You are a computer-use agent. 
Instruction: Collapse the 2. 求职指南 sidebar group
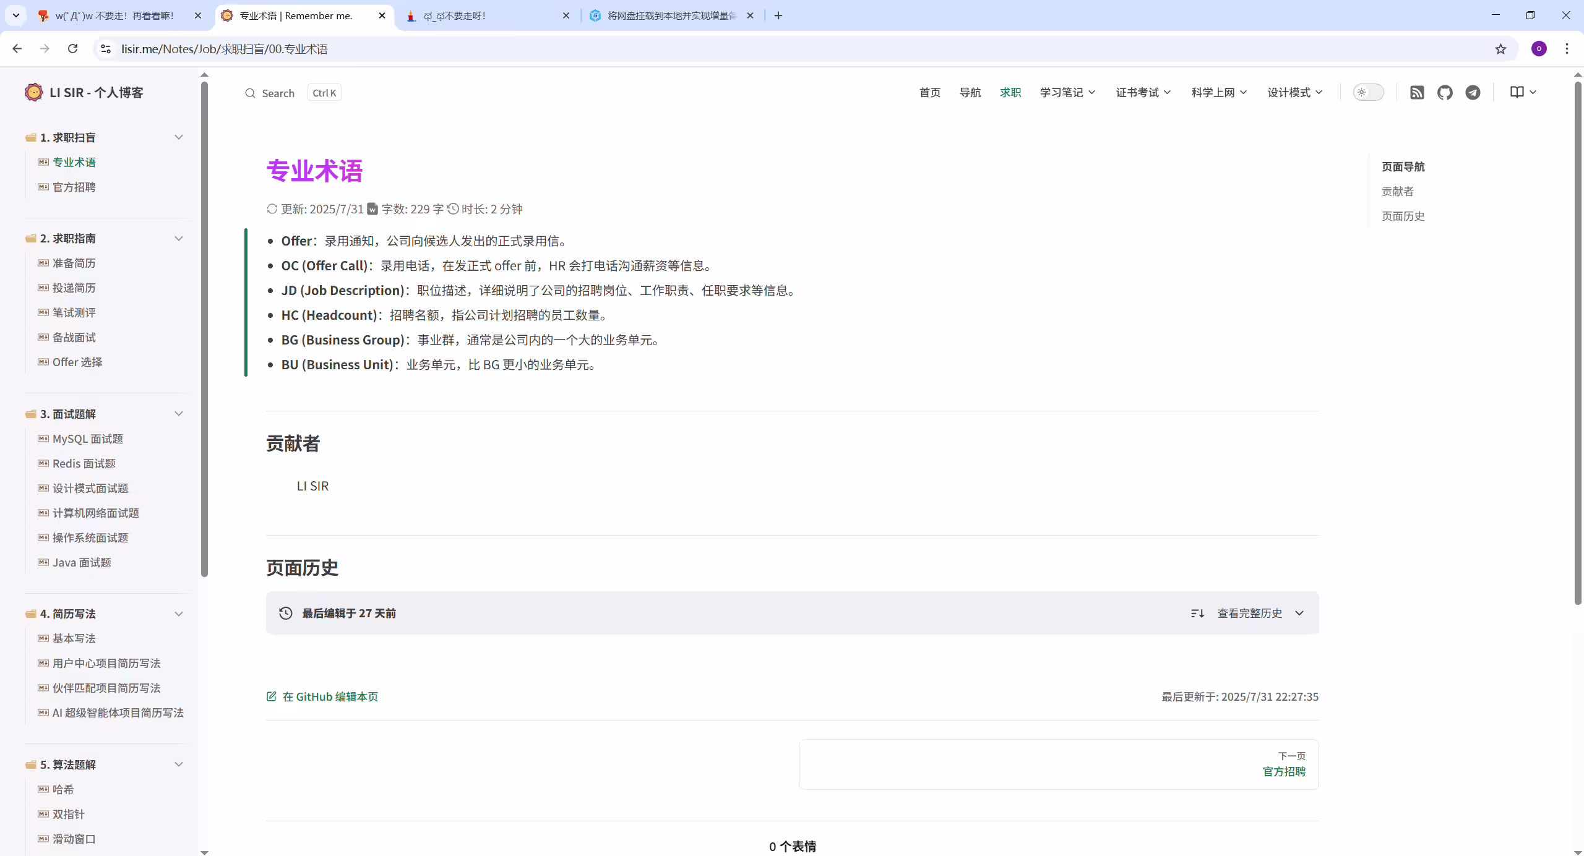[179, 239]
